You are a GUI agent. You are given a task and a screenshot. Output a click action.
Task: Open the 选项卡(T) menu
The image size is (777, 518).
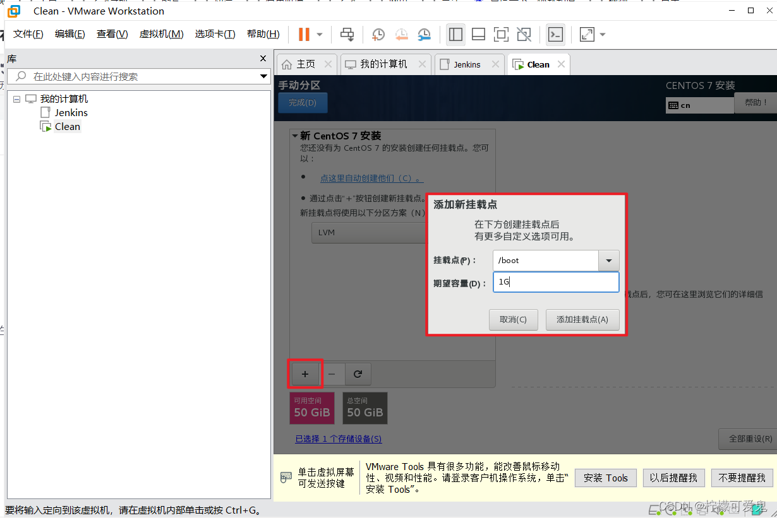click(x=215, y=34)
